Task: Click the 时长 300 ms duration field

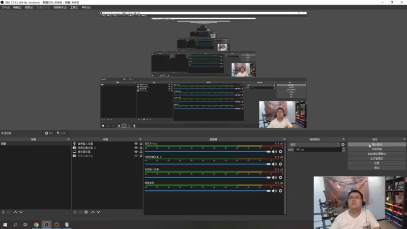Action: coord(318,150)
